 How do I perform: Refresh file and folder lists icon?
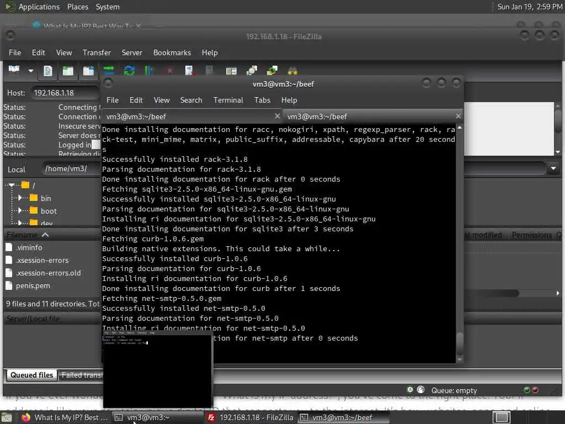point(129,71)
